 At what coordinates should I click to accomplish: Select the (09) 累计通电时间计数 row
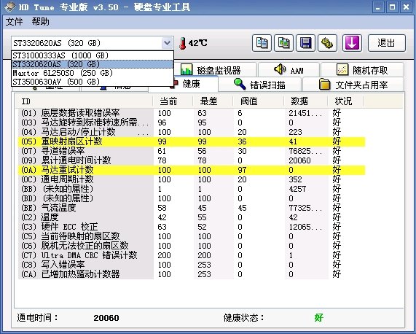[192, 160]
